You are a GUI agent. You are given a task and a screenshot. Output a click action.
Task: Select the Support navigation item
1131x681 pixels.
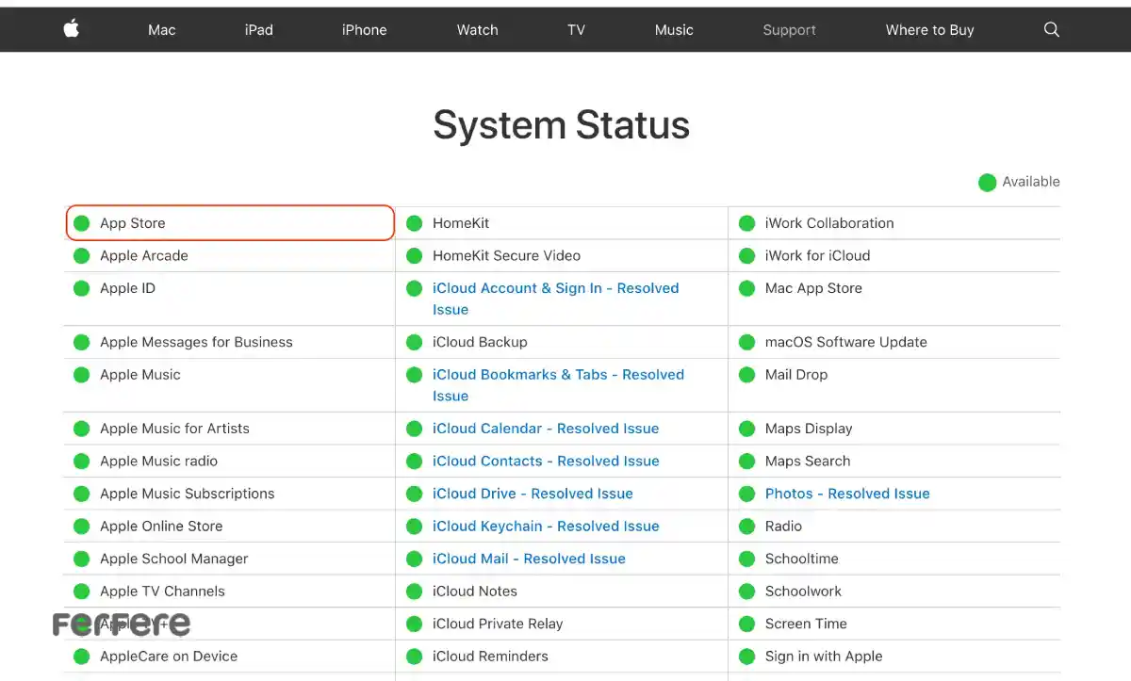pos(790,29)
